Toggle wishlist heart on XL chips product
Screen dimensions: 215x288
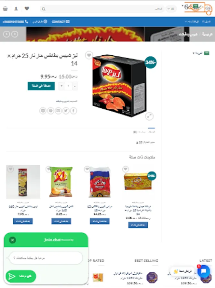coord(49,169)
